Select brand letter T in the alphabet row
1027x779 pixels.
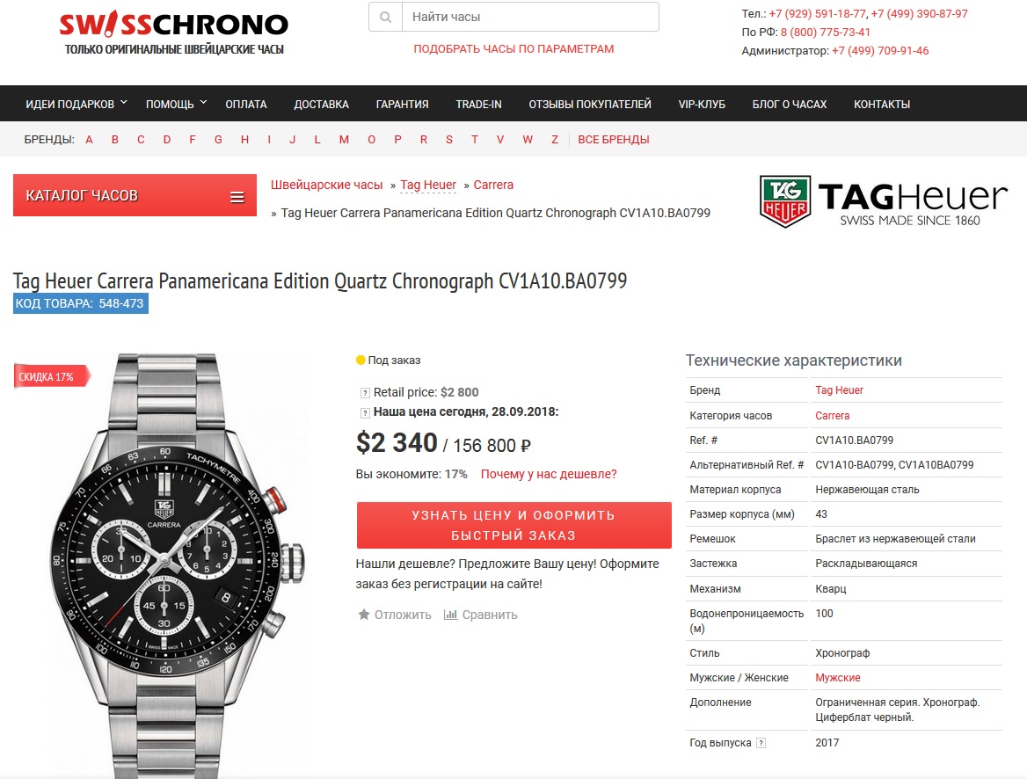pos(474,140)
